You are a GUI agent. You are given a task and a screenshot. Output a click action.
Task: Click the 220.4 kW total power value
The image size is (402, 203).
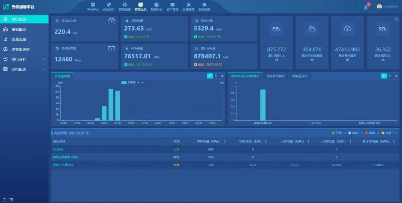tap(62, 32)
